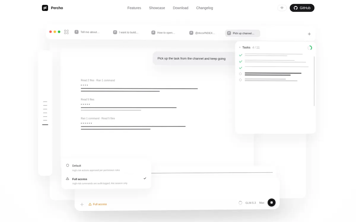The width and height of the screenshot is (356, 222).
Task: Choose Full access in the permission menu
Action: (106, 181)
